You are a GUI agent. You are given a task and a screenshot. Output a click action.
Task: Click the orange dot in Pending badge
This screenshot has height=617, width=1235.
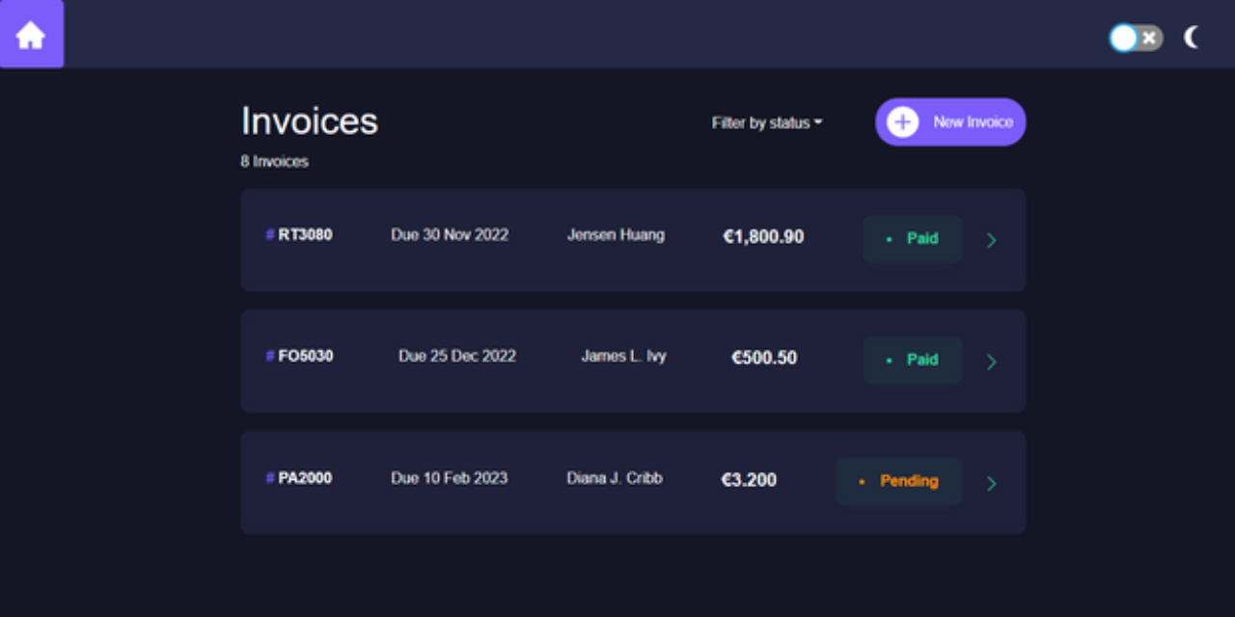863,481
